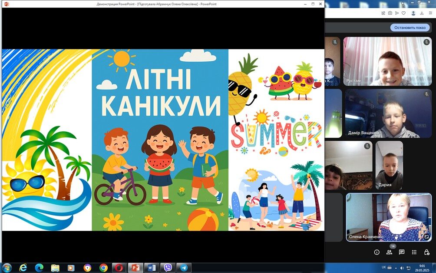Show hidden tray icons arrow
Screen dimensions: 436x273
[x=396, y=268]
